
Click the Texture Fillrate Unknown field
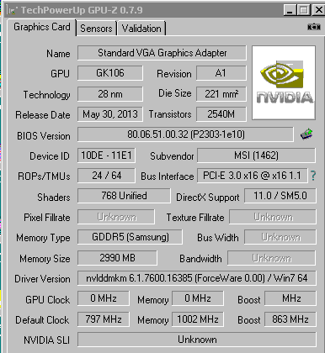[273, 217]
